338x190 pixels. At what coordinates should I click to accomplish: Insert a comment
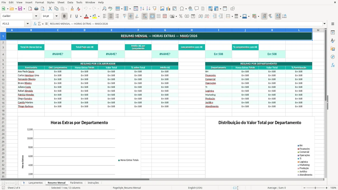[x=197, y=9]
